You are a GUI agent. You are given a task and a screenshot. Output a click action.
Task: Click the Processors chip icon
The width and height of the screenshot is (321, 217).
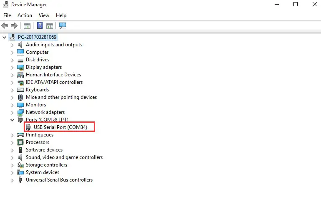(20, 142)
